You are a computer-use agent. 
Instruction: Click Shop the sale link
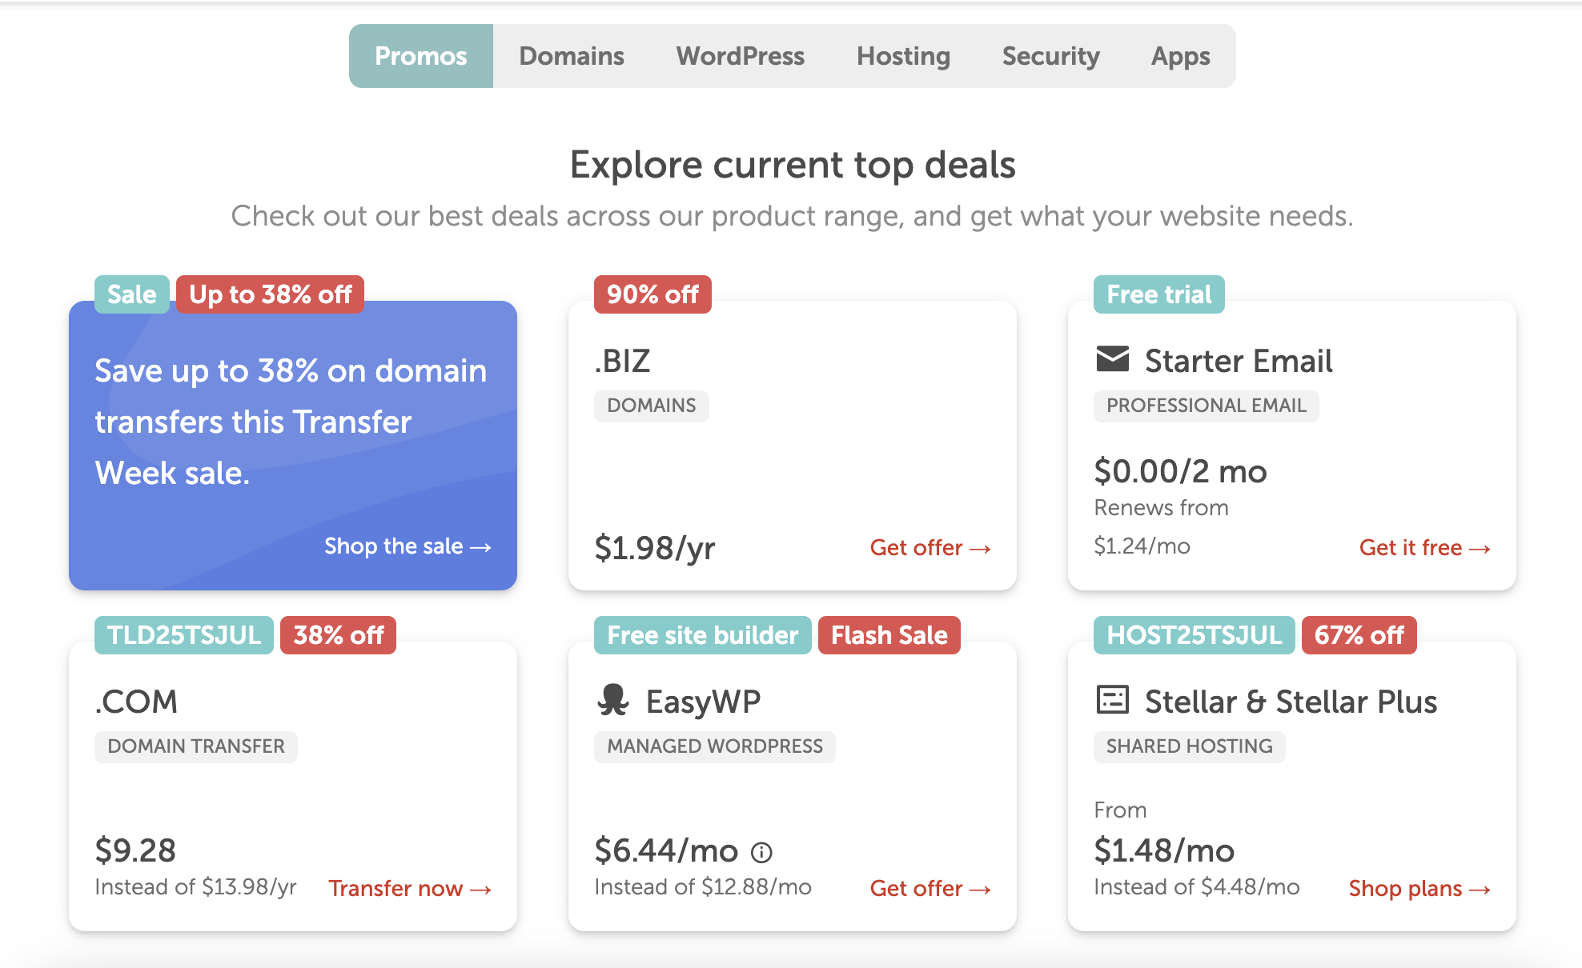[408, 546]
